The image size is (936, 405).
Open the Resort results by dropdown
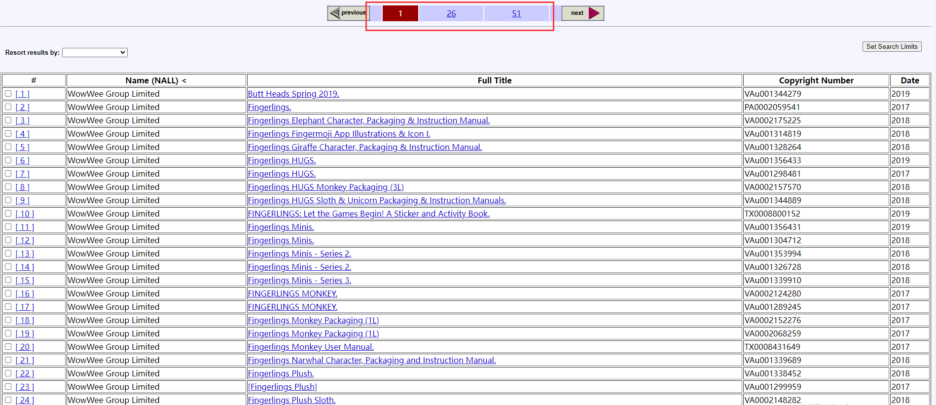click(x=95, y=52)
